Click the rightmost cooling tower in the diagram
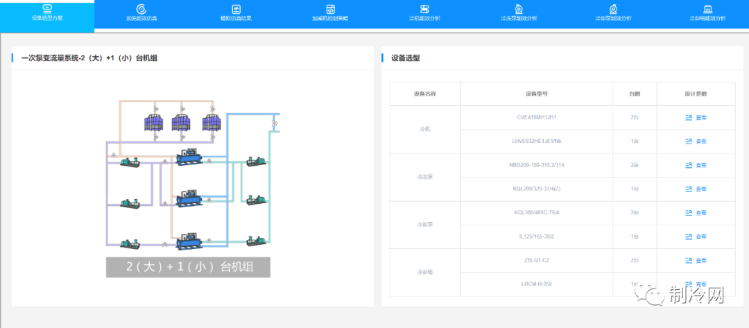This screenshot has width=749, height=328. point(212,123)
